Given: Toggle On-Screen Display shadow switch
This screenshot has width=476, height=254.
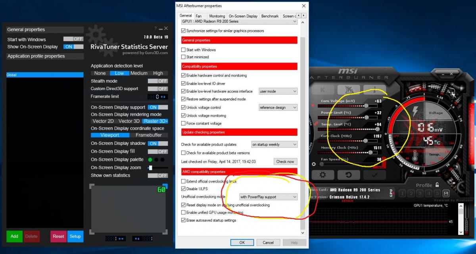Looking at the screenshot, I should point(158,143).
